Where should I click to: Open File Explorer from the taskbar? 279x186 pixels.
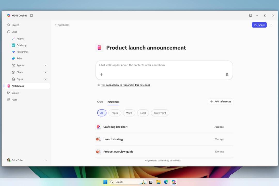tap(158, 182)
